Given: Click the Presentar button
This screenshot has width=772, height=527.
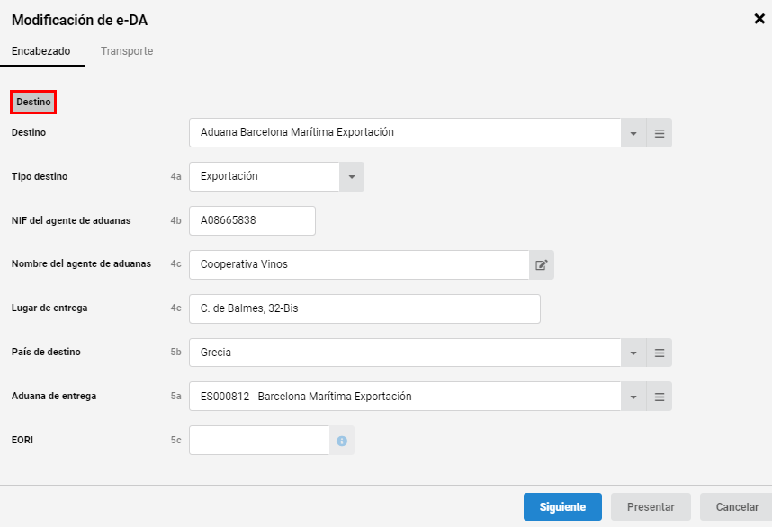Looking at the screenshot, I should [651, 507].
